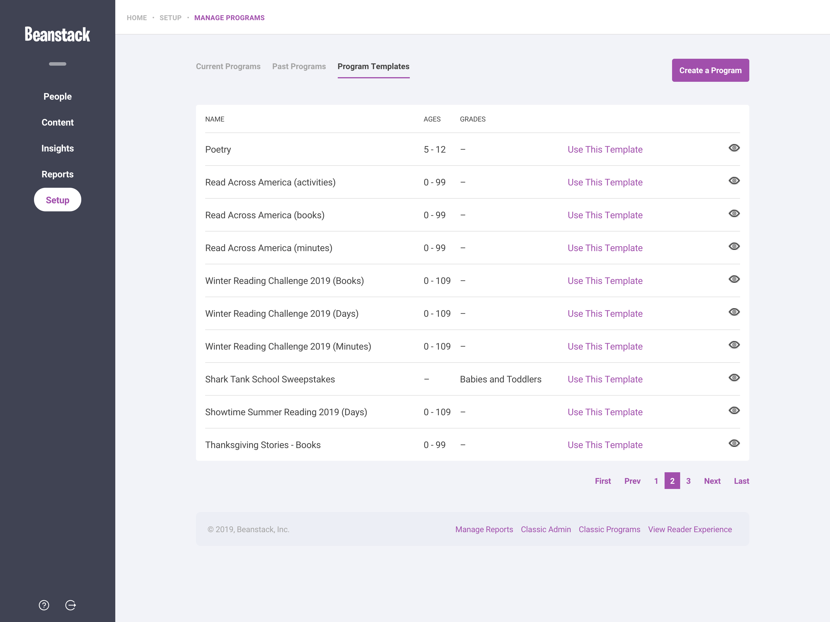Use This Template for Poetry
This screenshot has width=830, height=622.
click(x=605, y=149)
